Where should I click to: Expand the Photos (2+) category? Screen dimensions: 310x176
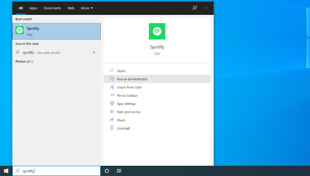[x=24, y=62]
